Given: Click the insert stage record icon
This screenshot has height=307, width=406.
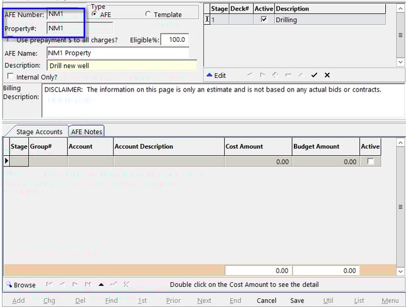Looking at the screenshot, I should [x=275, y=75].
